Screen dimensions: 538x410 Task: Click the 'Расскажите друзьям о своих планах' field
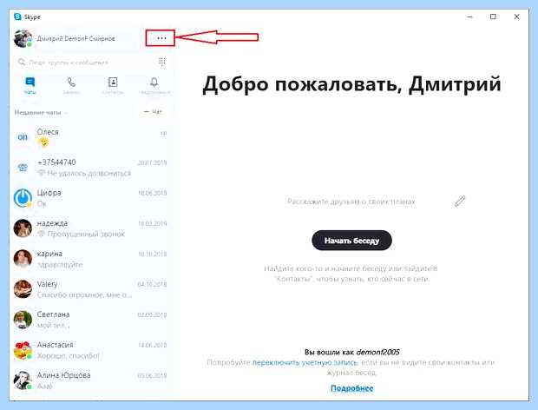(351, 202)
